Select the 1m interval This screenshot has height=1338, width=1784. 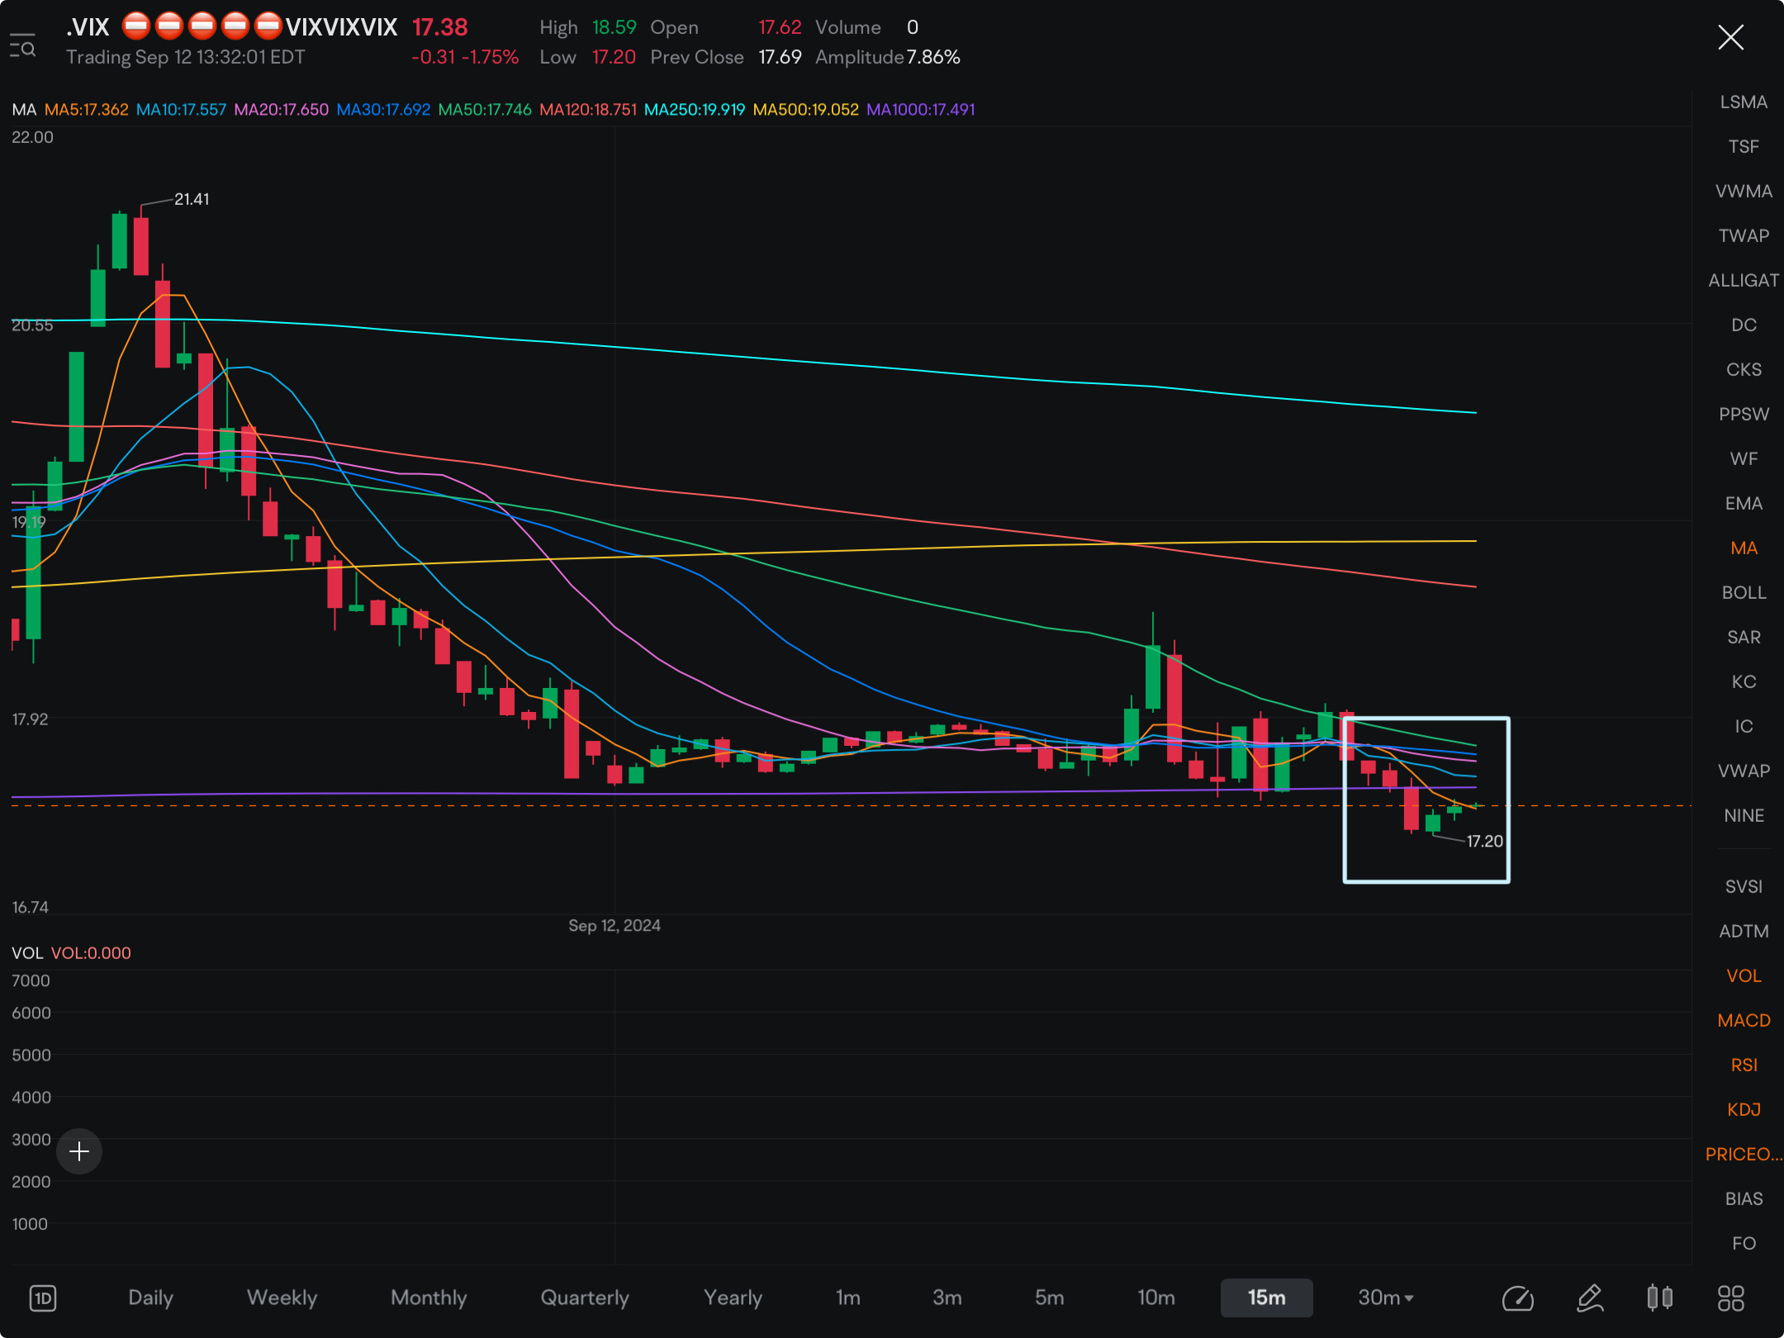coord(847,1298)
